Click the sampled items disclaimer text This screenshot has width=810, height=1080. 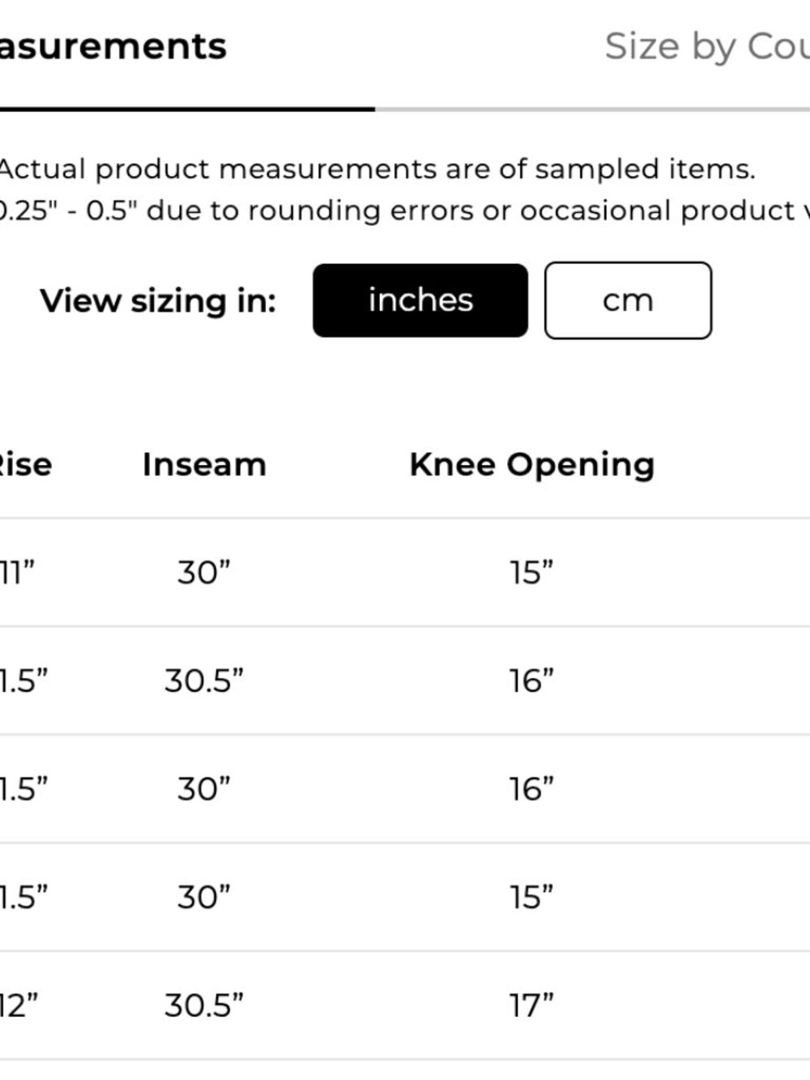click(377, 169)
